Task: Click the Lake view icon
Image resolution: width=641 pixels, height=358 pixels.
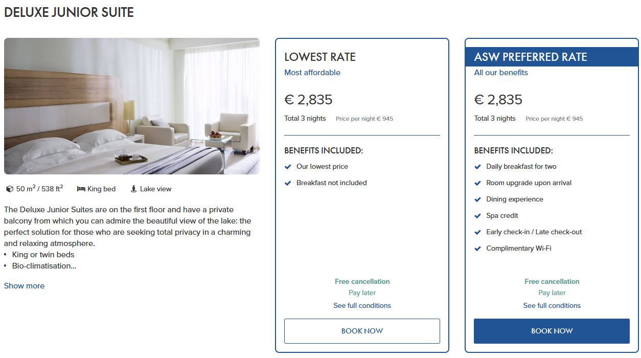Action: point(134,189)
